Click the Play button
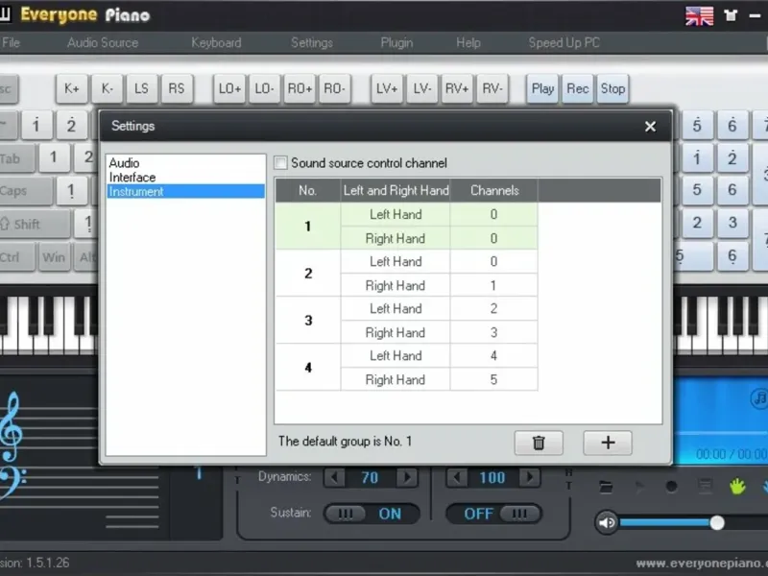This screenshot has width=768, height=576. 542,88
